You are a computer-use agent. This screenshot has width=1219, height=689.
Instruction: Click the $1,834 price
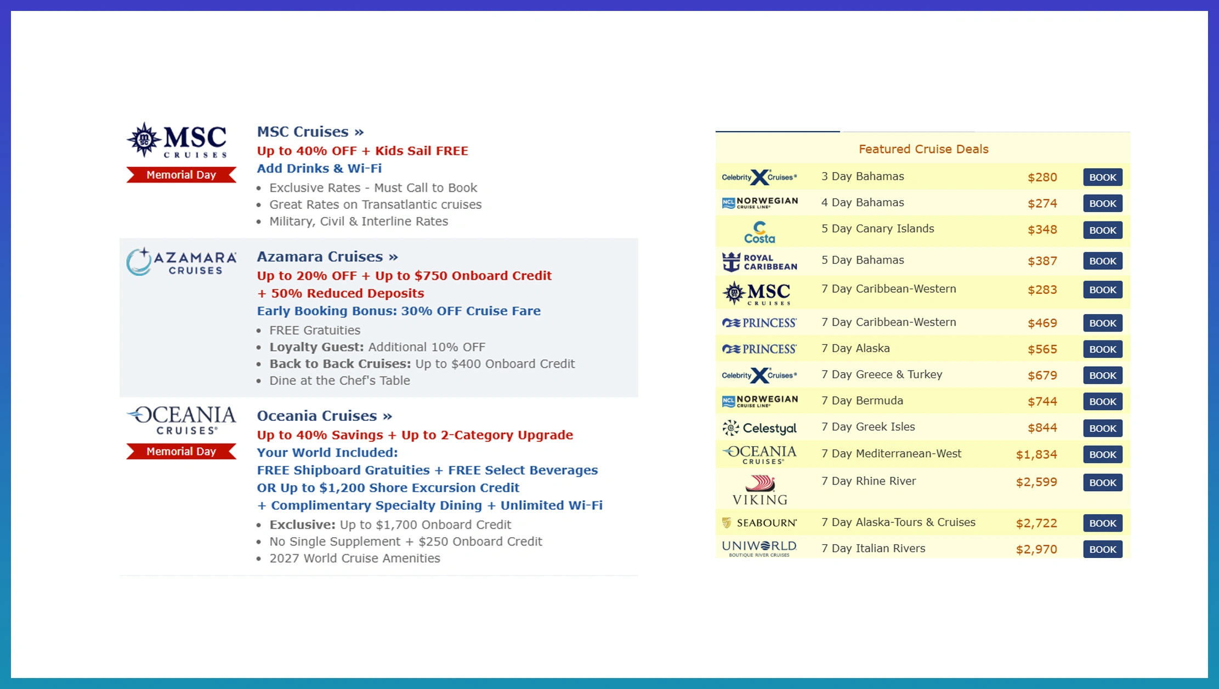tap(1036, 454)
